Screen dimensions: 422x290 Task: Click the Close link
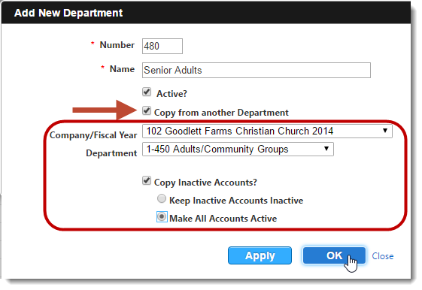coord(382,256)
